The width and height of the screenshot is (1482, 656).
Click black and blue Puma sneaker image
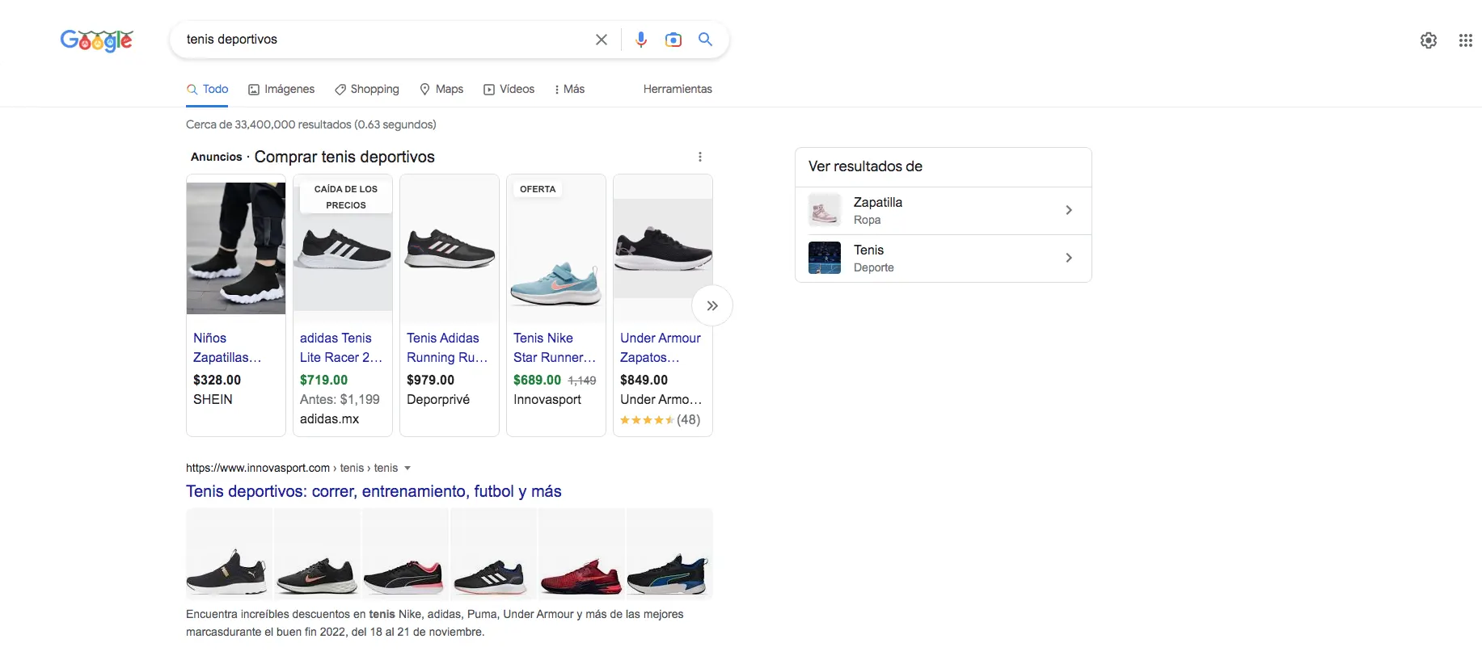point(669,554)
